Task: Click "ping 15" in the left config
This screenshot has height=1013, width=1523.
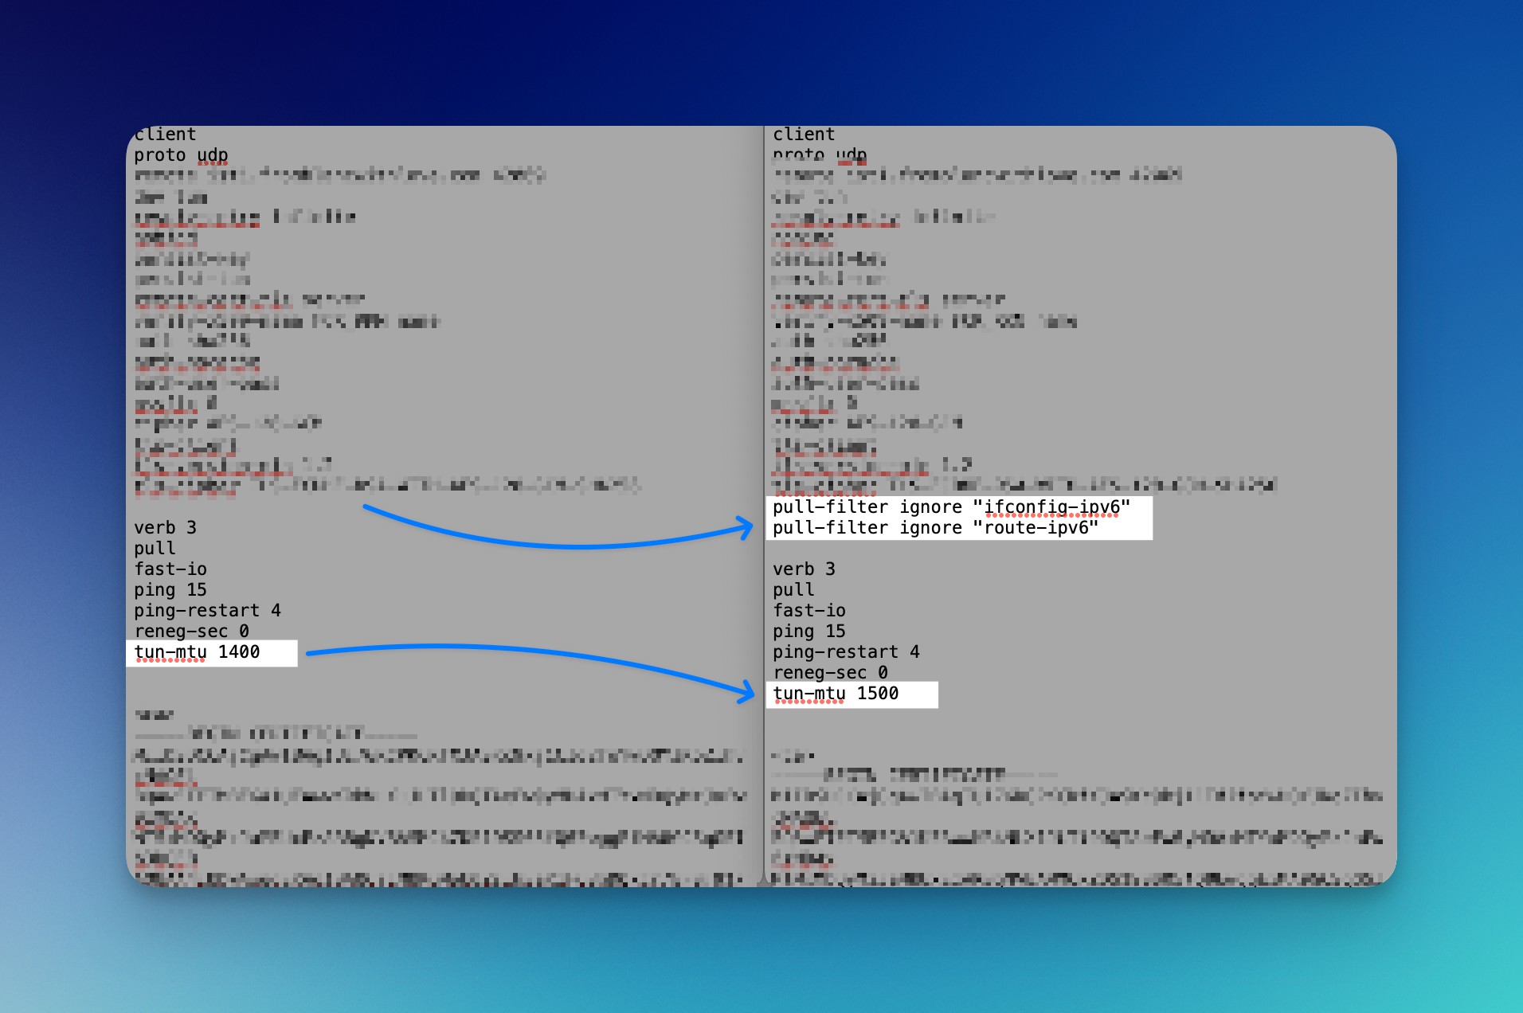Action: pos(170,590)
